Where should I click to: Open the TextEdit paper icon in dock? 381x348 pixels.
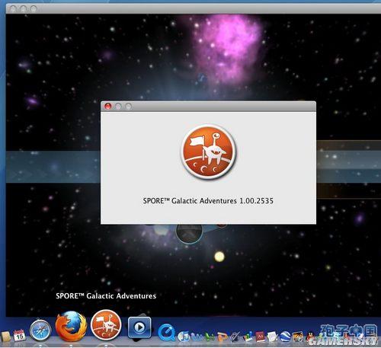click(x=272, y=337)
